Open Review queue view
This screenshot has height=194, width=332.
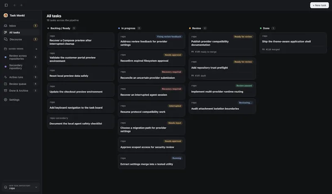[x=21, y=84]
